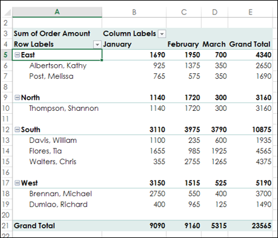Select row 21 header

point(6,225)
